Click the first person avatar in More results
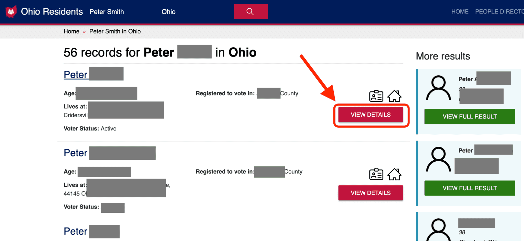The image size is (524, 241). 439,88
